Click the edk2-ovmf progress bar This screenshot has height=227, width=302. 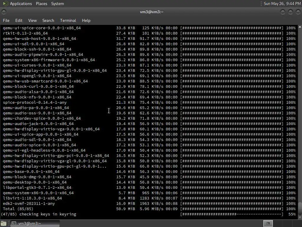232,204
